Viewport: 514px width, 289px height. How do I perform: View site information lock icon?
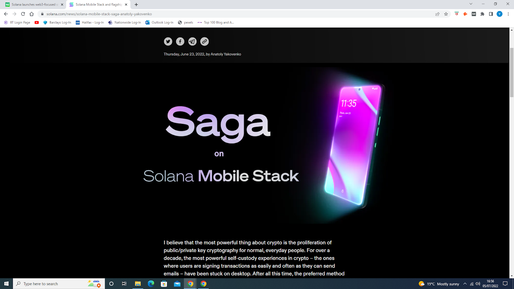pyautogui.click(x=42, y=14)
